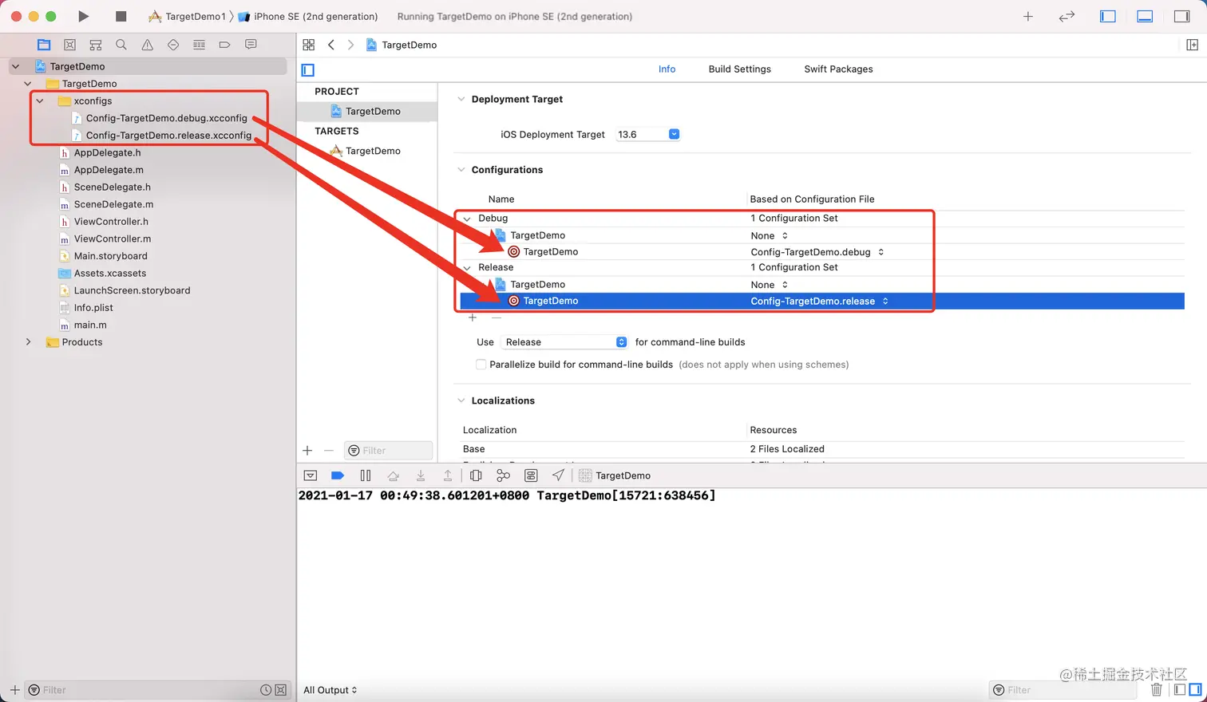Image resolution: width=1207 pixels, height=702 pixels.
Task: Open Config-TargetDemo.debug configuration file popup
Action: [x=817, y=252]
